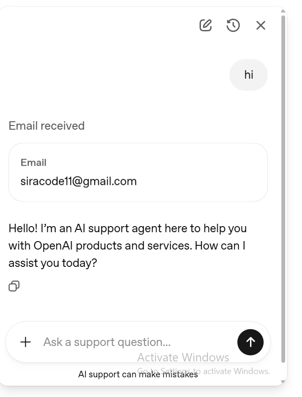Open the chat history clock icon
Viewport: 302px width, 397px height.
coord(233,25)
